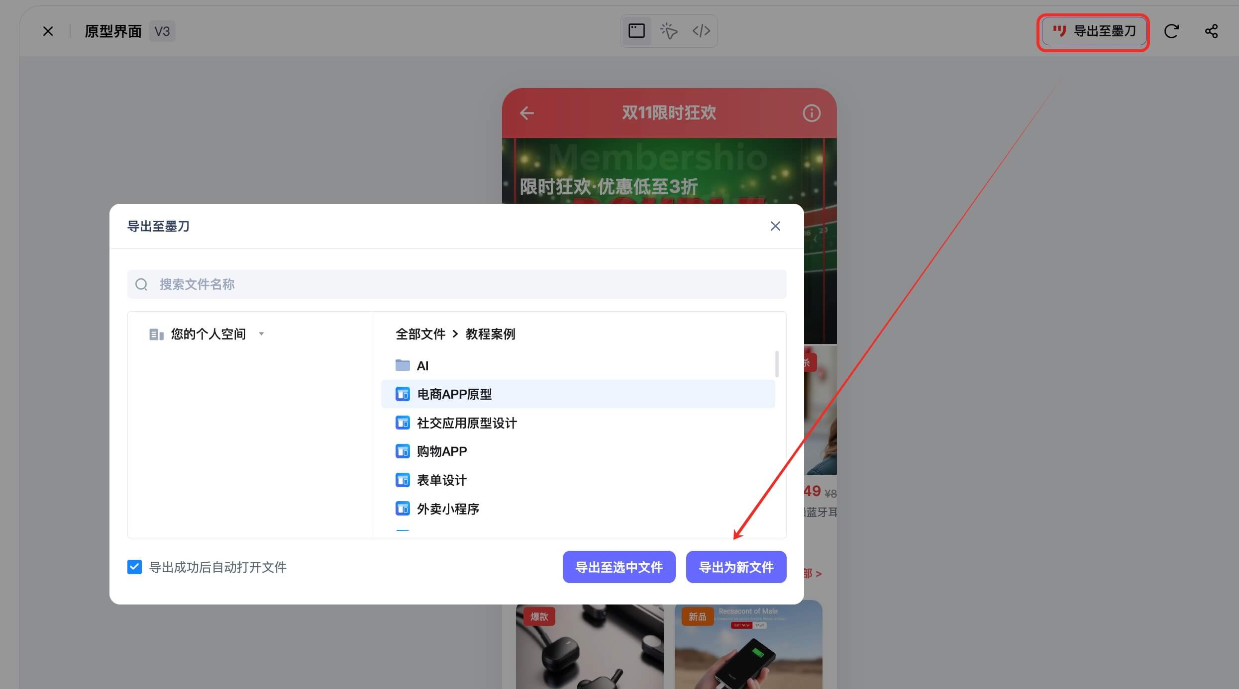
Task: Click the 社交应用原型设计 file icon
Action: point(403,423)
